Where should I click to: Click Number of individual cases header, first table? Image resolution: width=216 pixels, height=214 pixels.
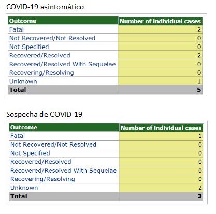160,21
